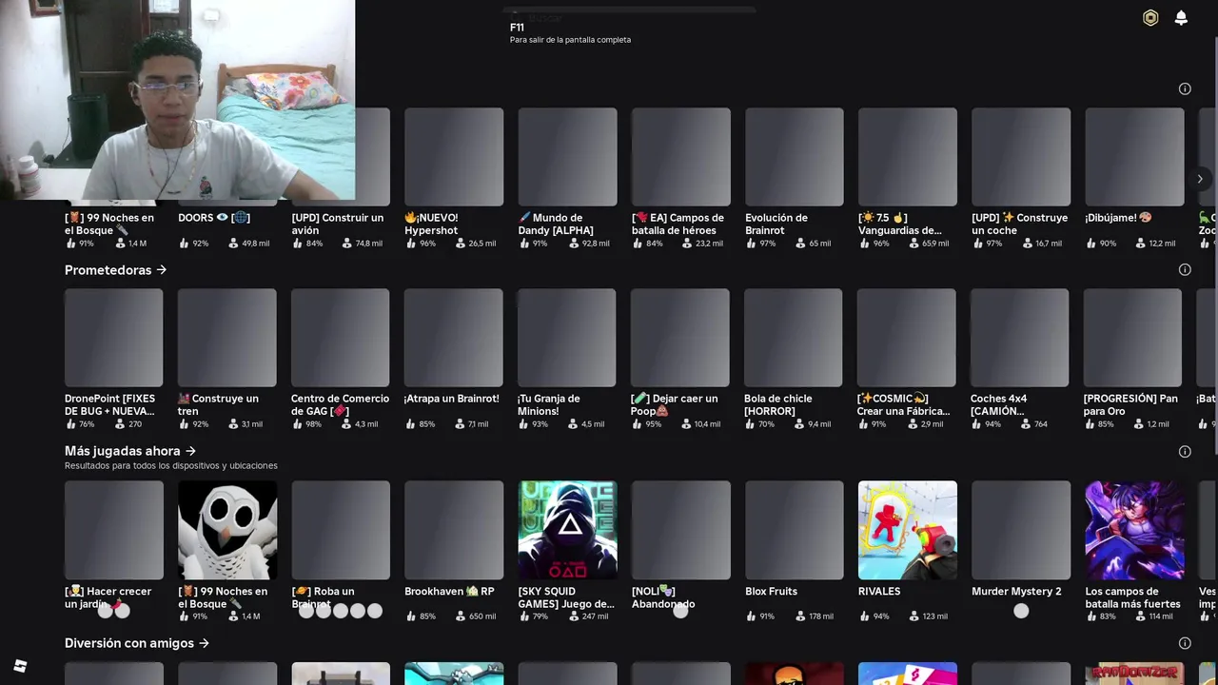Click the thumbs-up rating icon under DOORS
1218x685 pixels.
pos(184,243)
